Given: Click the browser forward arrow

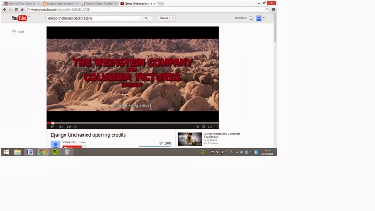Looking at the screenshot, I should [10, 10].
